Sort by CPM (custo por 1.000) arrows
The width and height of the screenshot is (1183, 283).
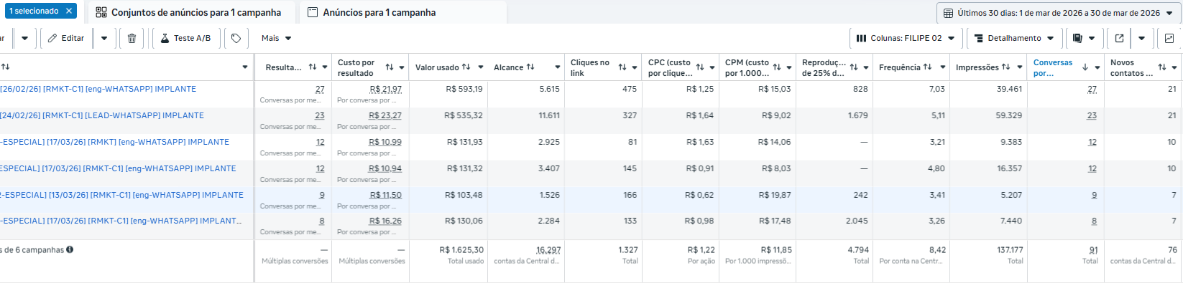pyautogui.click(x=777, y=67)
